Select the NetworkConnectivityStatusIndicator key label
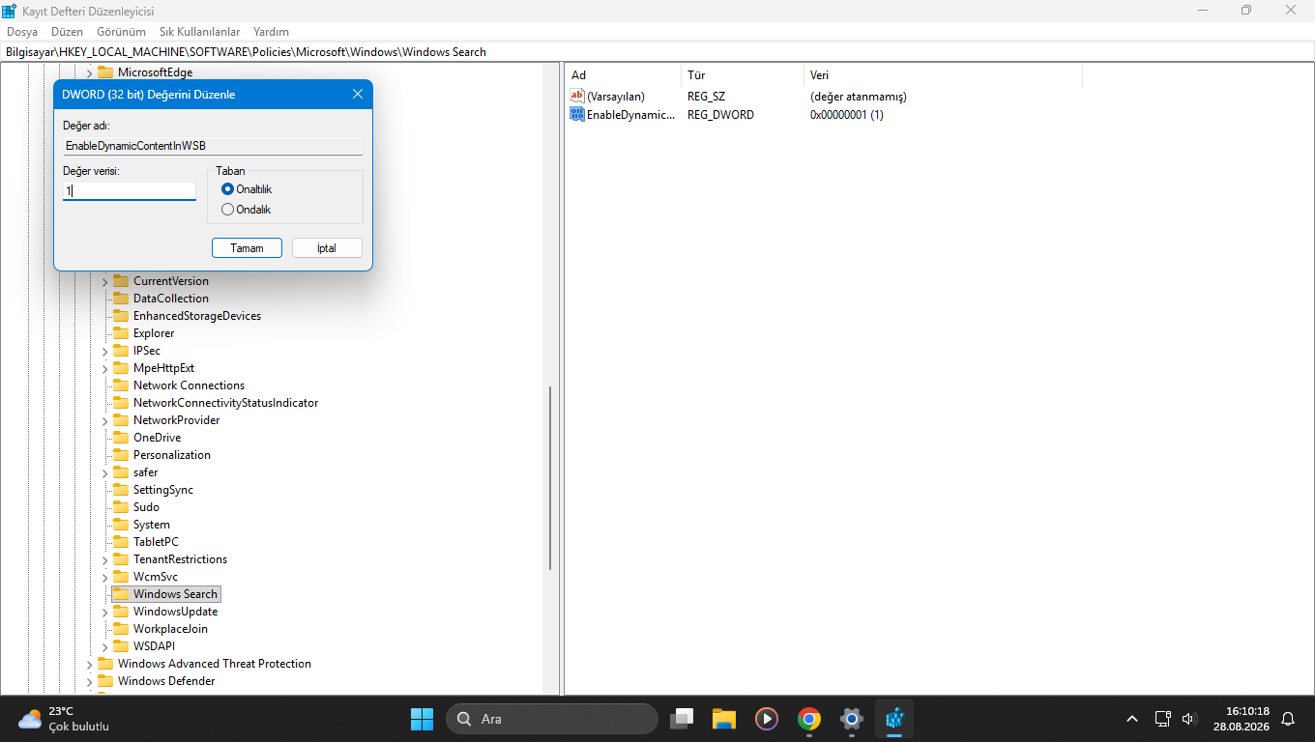 (x=225, y=403)
